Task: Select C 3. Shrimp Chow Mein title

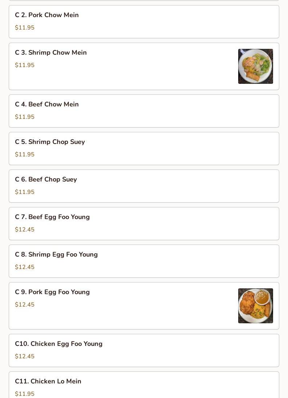Action: coord(51,52)
